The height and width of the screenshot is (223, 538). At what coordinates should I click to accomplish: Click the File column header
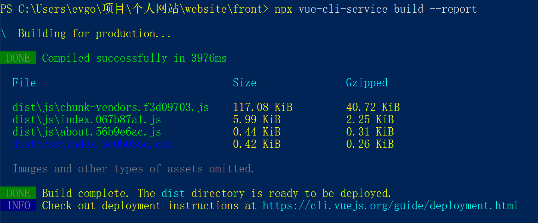coord(24,83)
